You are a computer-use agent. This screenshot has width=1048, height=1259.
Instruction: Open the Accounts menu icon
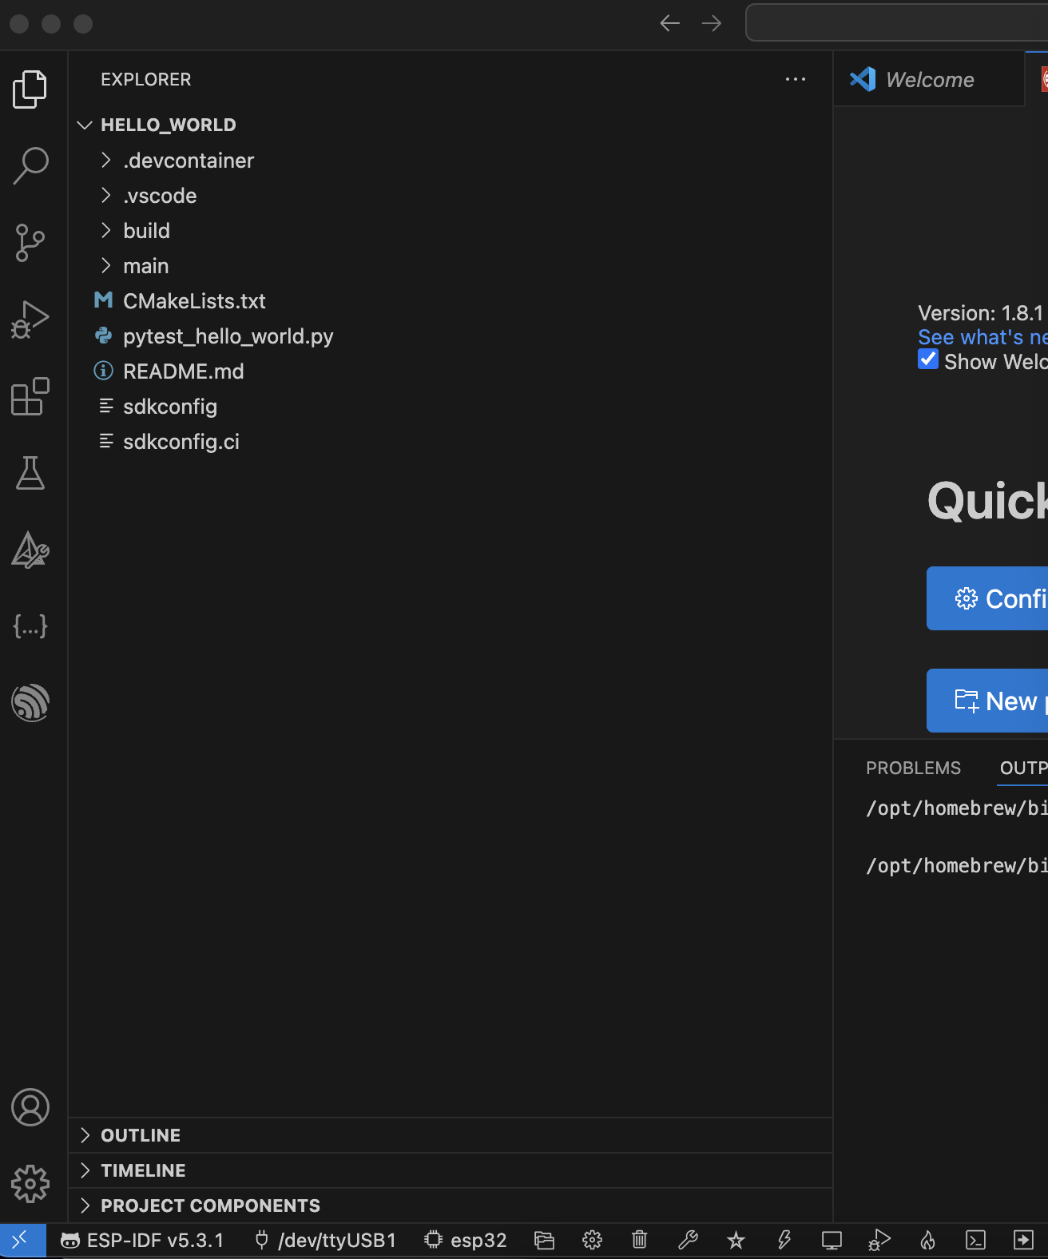click(30, 1107)
